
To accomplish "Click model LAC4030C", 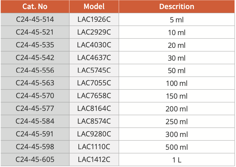I will [94, 45].
